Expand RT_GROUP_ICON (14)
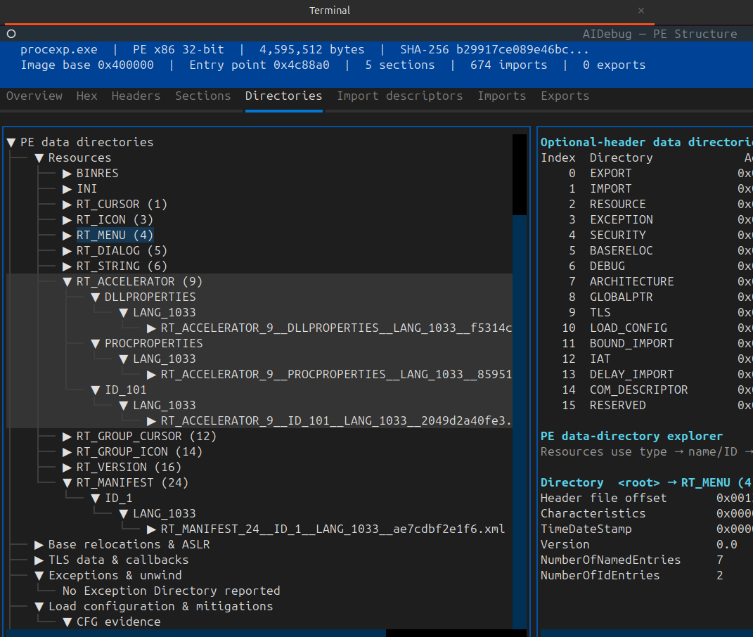The width and height of the screenshot is (753, 637). pos(67,452)
